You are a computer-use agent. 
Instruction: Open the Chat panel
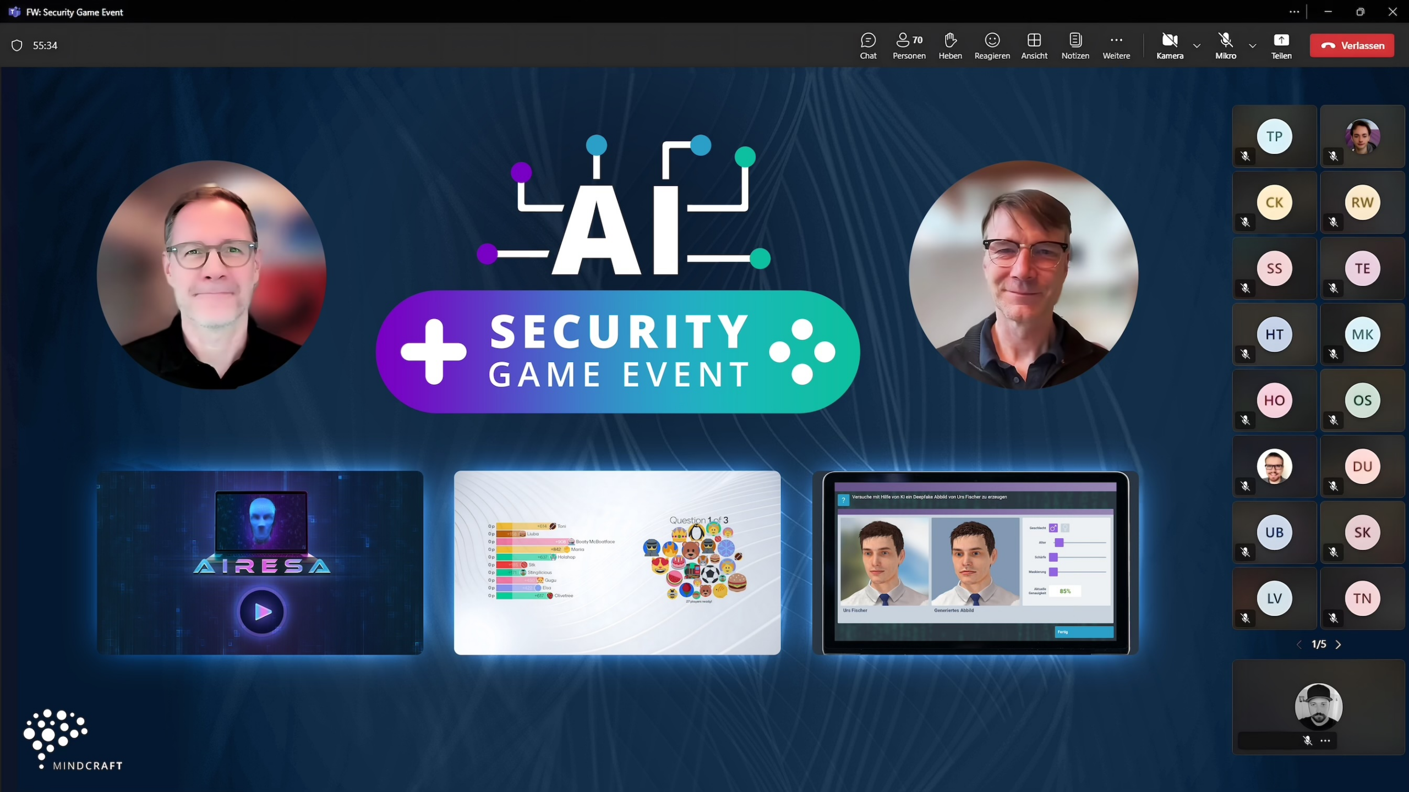(867, 45)
